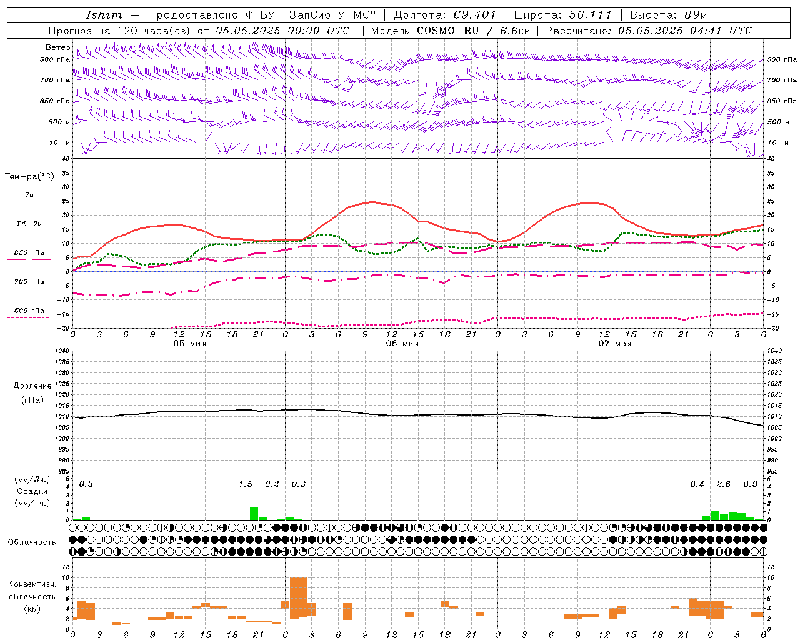Click the Давление pressure panel label

click(32, 386)
